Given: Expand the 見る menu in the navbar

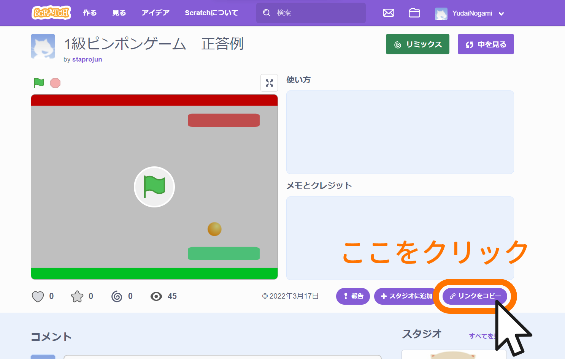Looking at the screenshot, I should coord(119,13).
